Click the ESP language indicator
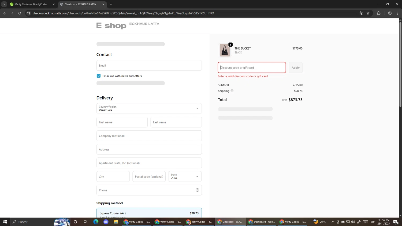Image resolution: width=402 pixels, height=226 pixels. [373, 222]
